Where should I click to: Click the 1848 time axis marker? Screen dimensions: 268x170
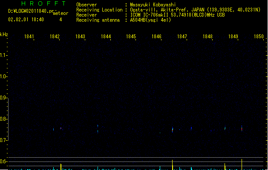click(x=207, y=37)
